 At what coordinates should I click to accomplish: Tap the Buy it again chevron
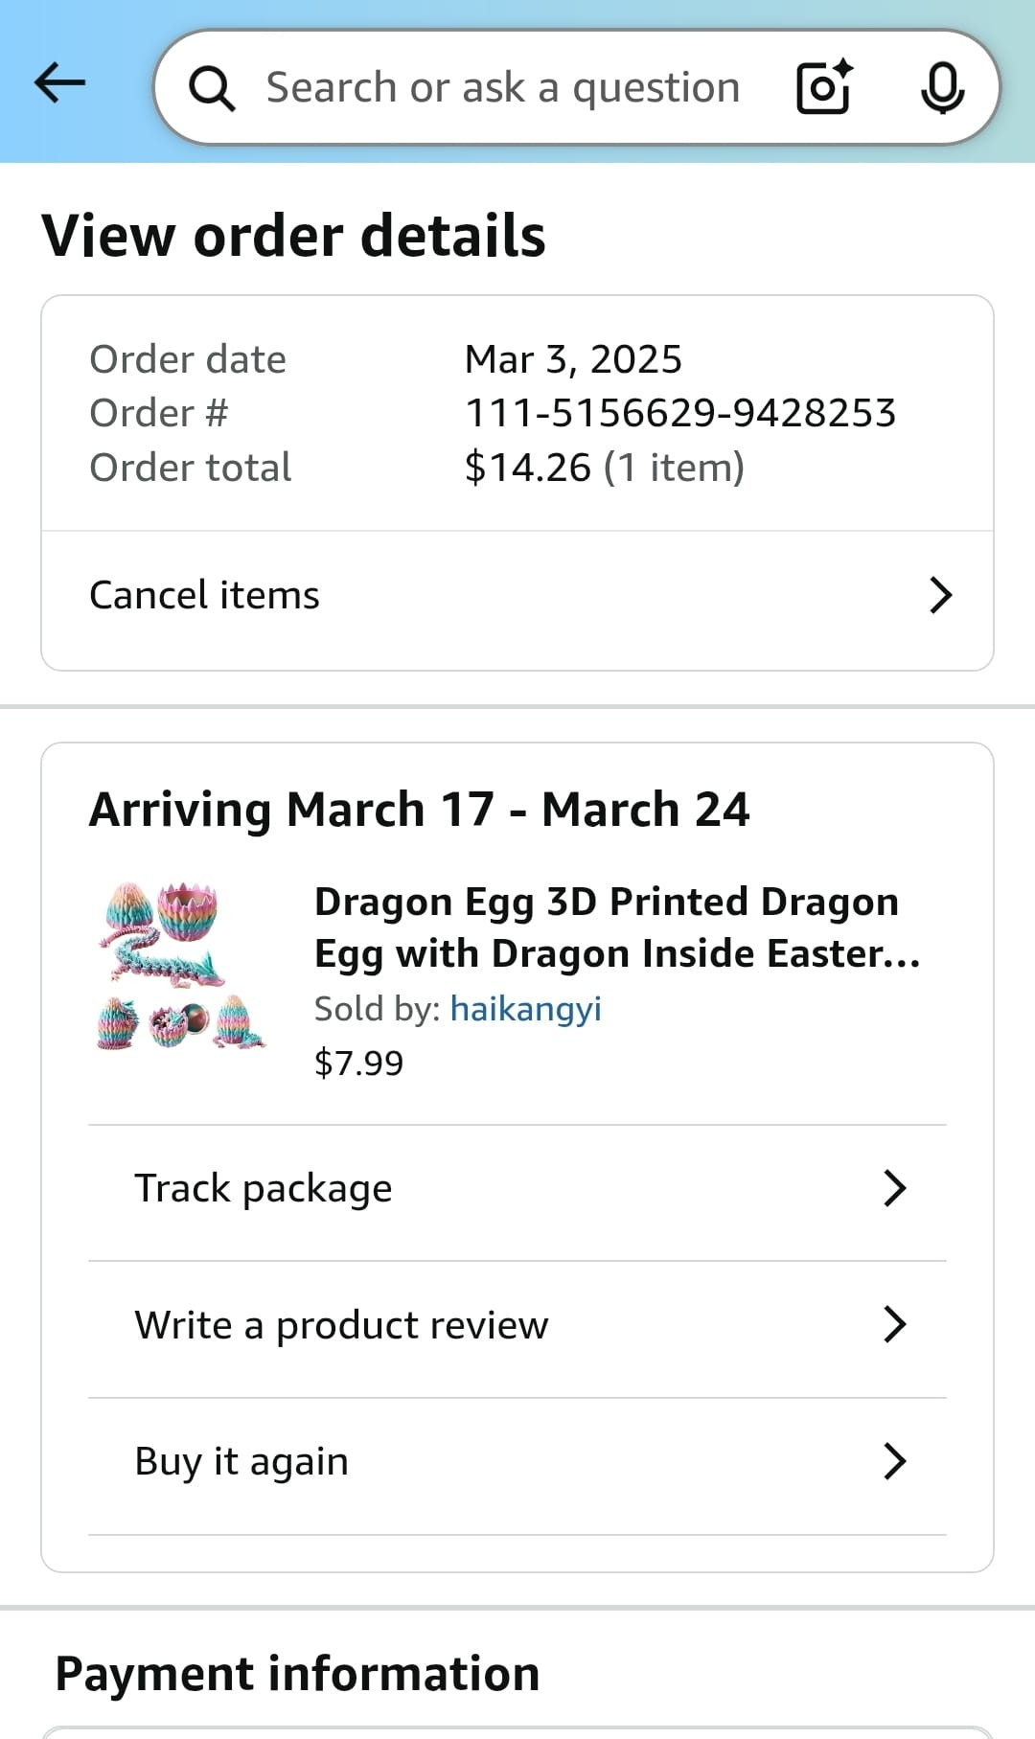pyautogui.click(x=894, y=1462)
